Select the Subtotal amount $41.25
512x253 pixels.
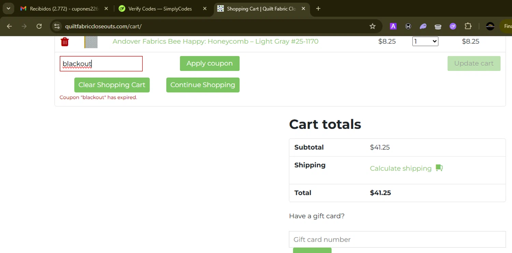click(380, 147)
